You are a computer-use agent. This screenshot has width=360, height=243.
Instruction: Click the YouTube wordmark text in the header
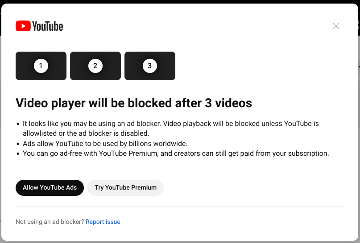[48, 26]
